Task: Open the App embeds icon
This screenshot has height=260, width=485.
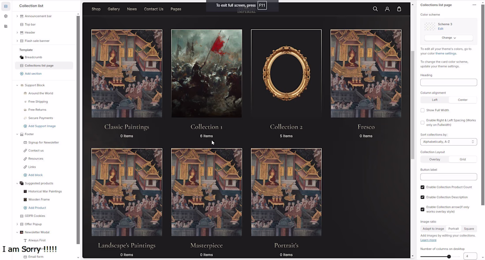Action: click(x=6, y=26)
